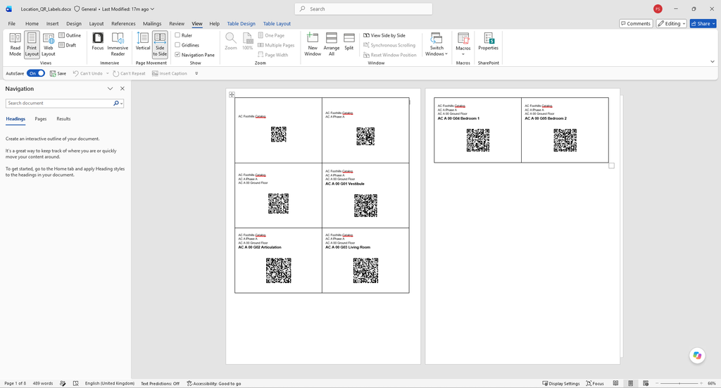Click Arrange All windows
721x388 pixels.
coord(331,44)
